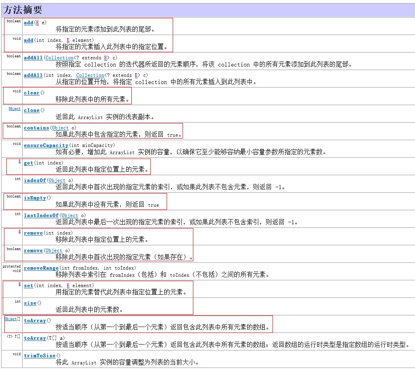Open the set(int index, E element) link
This screenshot has width=415, height=370.
pyautogui.click(x=29, y=286)
